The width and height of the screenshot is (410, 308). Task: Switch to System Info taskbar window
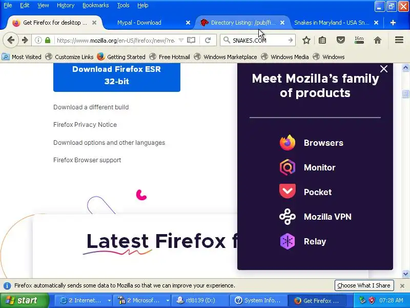[258, 301]
